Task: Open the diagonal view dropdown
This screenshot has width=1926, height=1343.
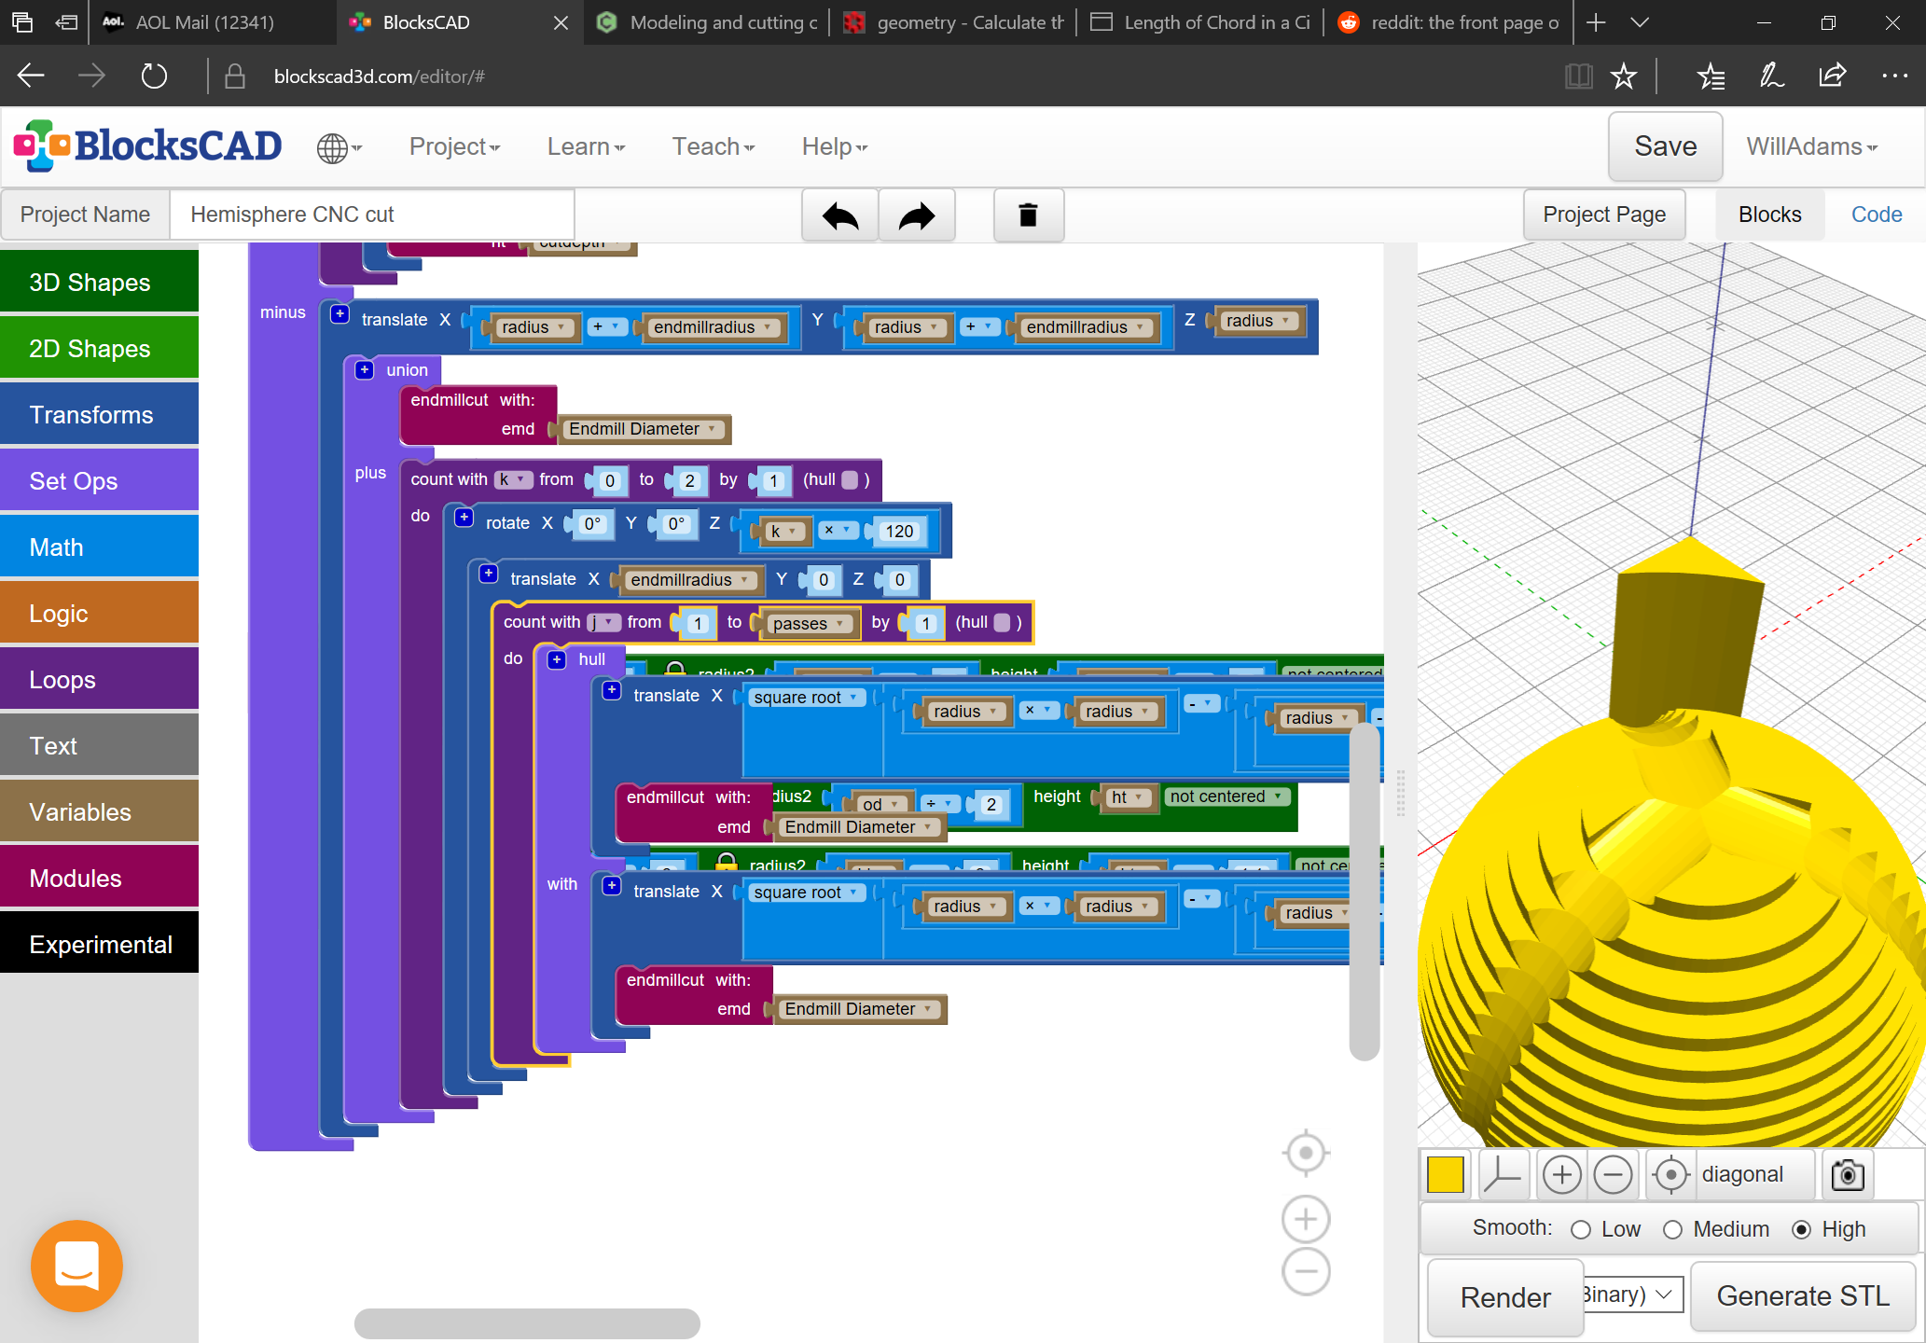Action: click(x=1740, y=1174)
